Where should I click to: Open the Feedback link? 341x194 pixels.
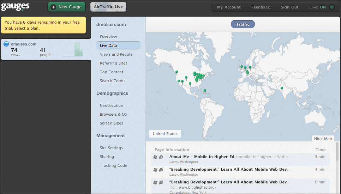(261, 7)
